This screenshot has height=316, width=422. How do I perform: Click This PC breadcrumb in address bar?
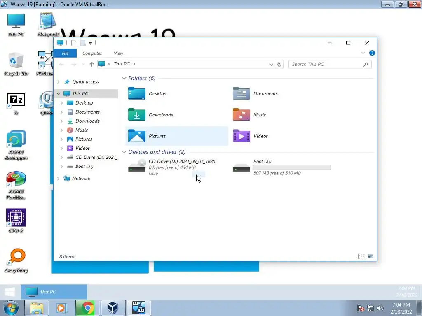click(x=122, y=64)
